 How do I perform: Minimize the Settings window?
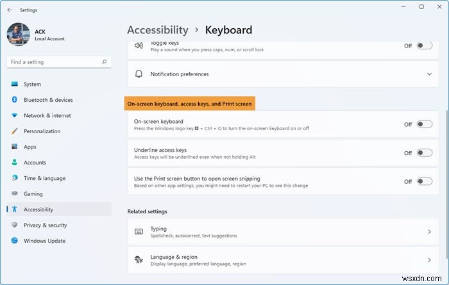click(403, 6)
